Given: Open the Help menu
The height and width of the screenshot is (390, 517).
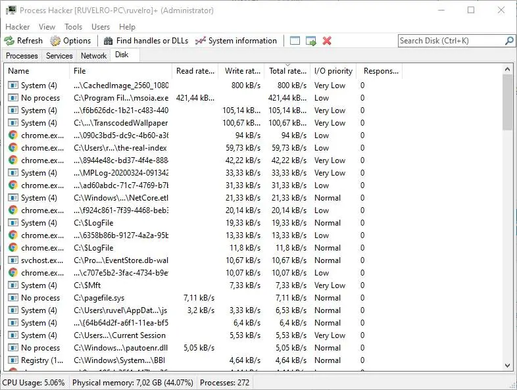Looking at the screenshot, I should click(x=127, y=27).
